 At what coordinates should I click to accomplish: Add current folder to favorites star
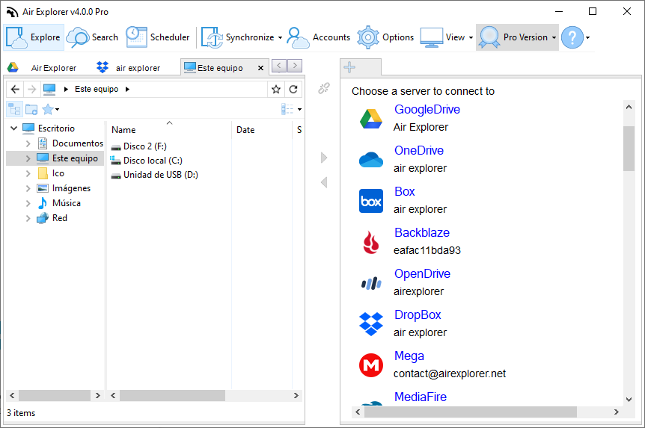point(276,89)
